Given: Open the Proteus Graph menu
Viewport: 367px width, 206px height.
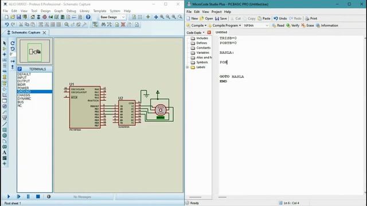Looking at the screenshot, I should [x=58, y=11].
